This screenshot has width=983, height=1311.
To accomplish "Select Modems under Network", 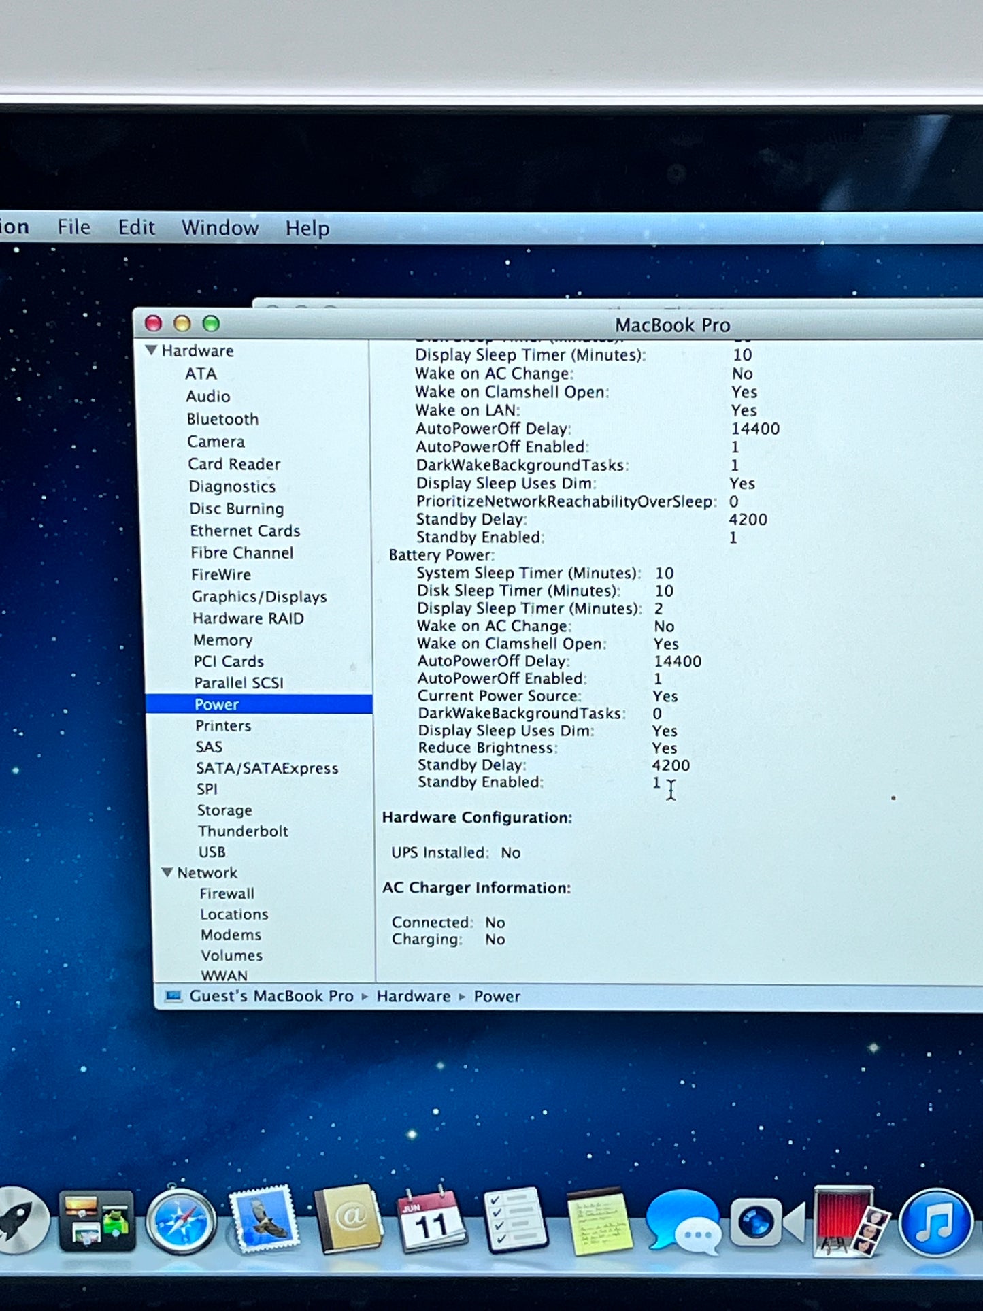I will click(231, 935).
